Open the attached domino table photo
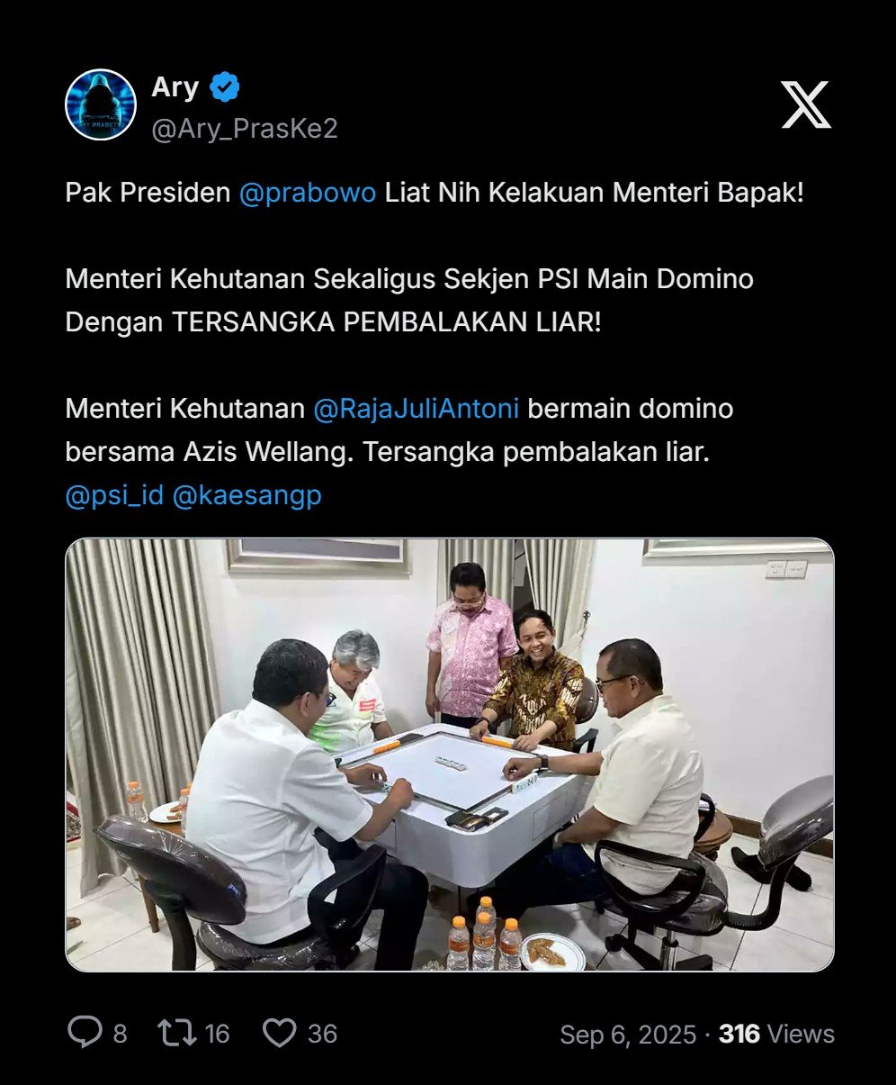The image size is (896, 1085). (x=450, y=755)
